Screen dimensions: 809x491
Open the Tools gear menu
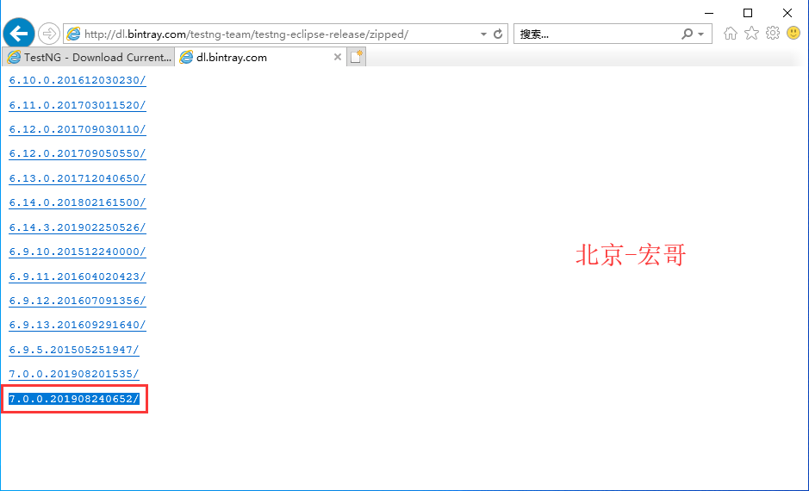tap(772, 34)
